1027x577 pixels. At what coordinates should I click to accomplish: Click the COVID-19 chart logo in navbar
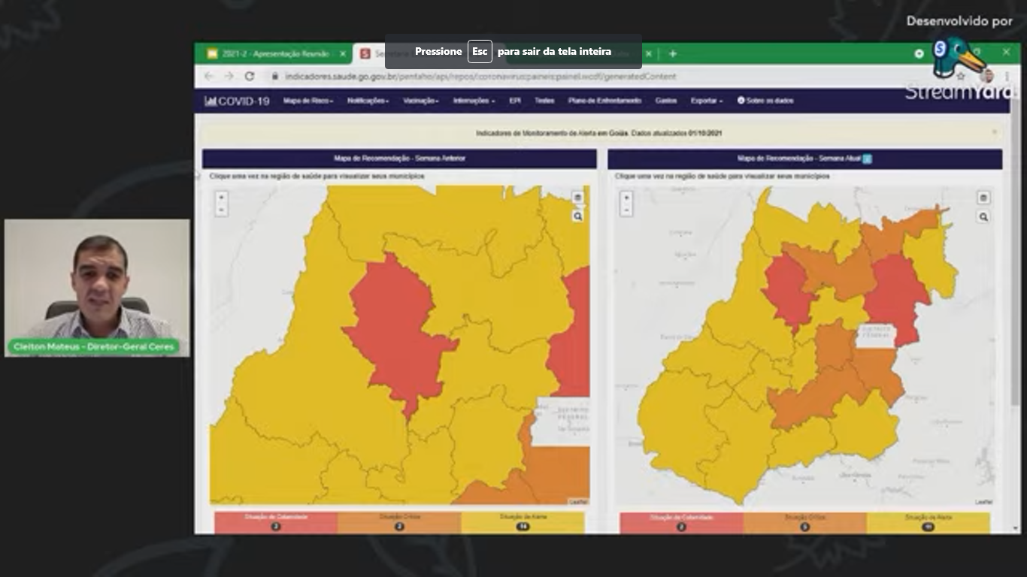[x=237, y=101]
